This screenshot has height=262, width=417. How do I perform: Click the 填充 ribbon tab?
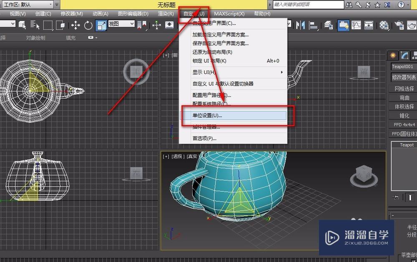(71, 38)
